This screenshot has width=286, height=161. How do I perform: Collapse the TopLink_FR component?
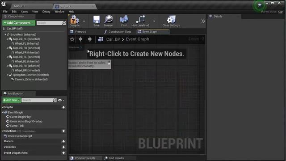click(x=8, y=48)
